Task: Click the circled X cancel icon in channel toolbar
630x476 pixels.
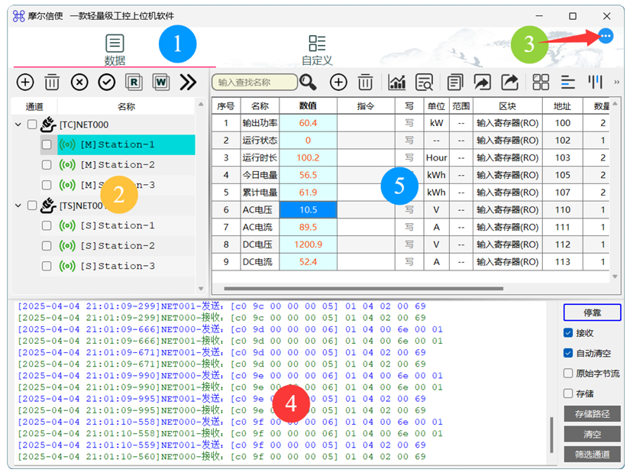Action: [79, 82]
